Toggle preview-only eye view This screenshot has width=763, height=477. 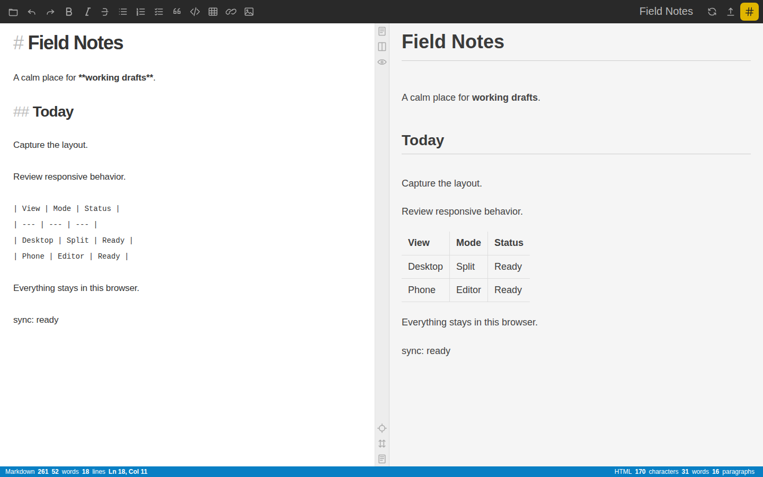point(382,62)
